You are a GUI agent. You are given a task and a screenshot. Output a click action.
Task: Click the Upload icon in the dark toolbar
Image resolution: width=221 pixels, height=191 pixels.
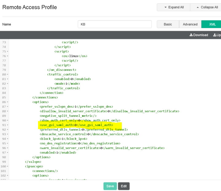tap(215, 35)
